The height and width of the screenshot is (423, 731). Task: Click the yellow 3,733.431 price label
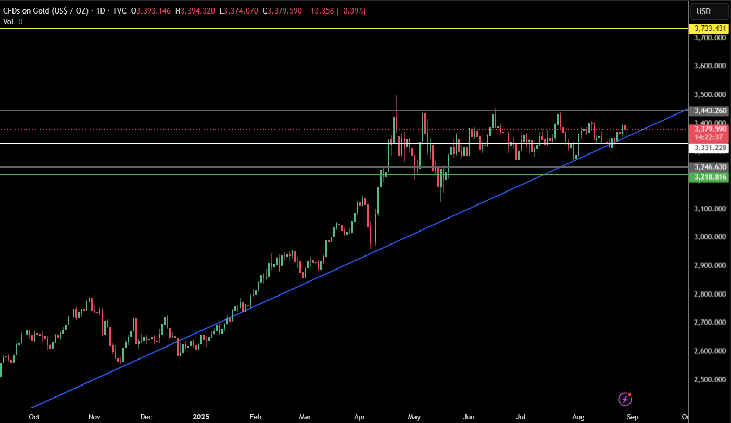pyautogui.click(x=709, y=28)
